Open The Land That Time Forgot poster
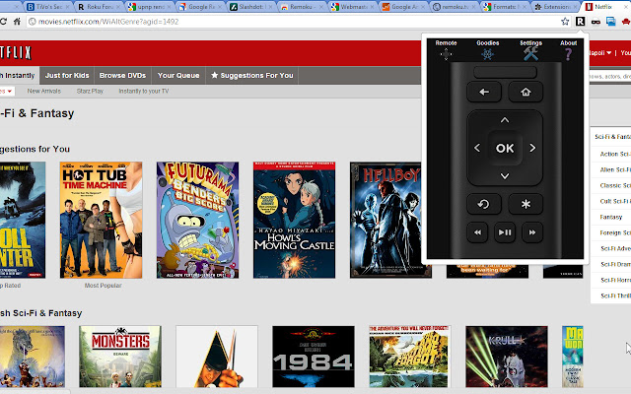 click(x=410, y=357)
